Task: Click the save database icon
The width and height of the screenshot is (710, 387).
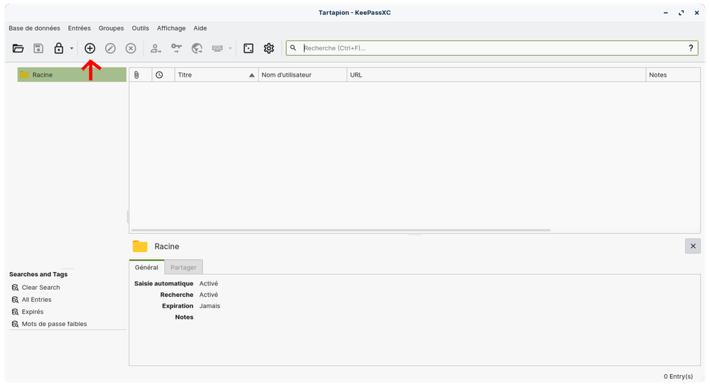Action: pyautogui.click(x=38, y=48)
